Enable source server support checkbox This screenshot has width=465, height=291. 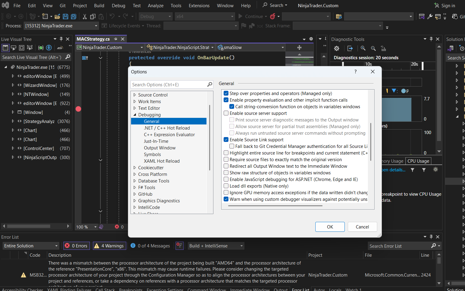point(226,113)
